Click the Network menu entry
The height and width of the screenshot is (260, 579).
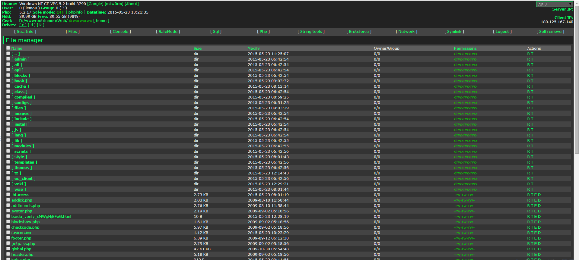coord(406,31)
